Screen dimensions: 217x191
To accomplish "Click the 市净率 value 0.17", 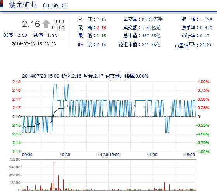I will point(205,36).
